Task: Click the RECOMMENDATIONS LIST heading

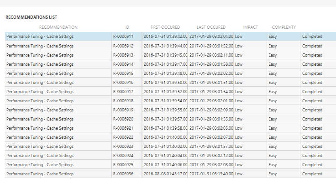Action: pyautogui.click(x=31, y=17)
